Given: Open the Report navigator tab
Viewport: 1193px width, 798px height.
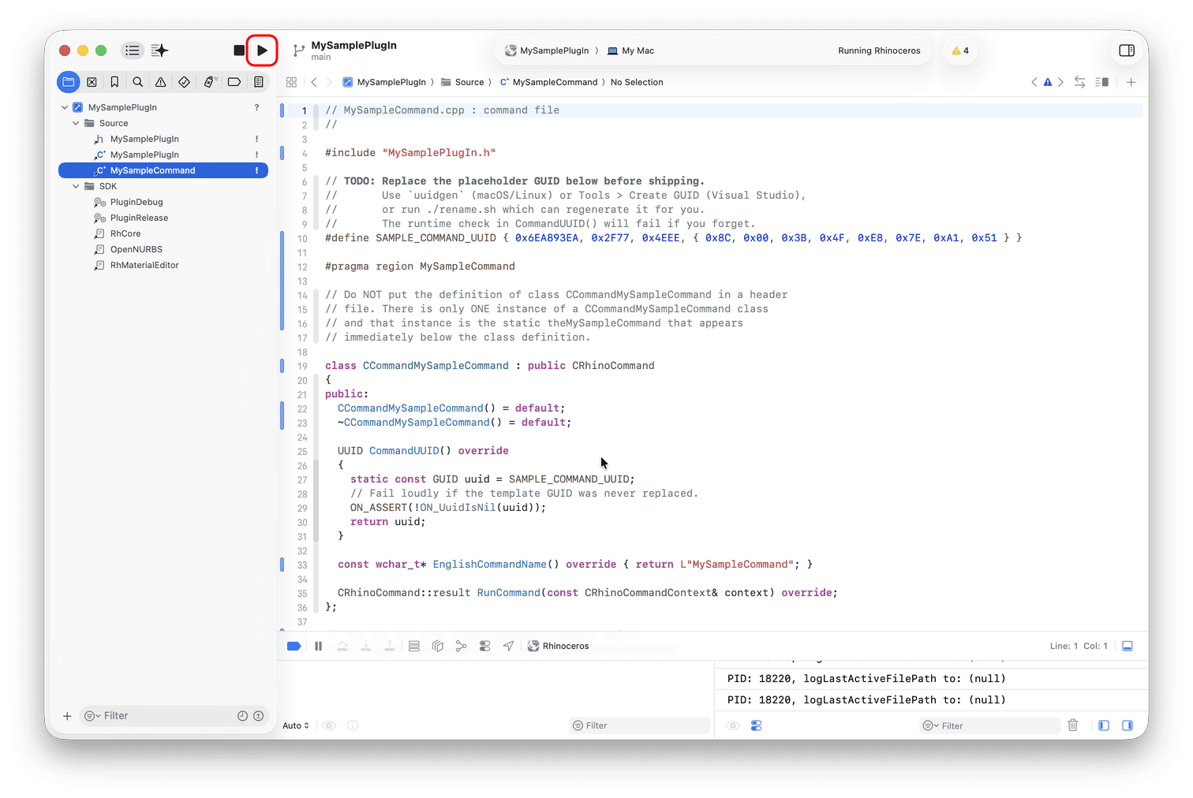Looking at the screenshot, I should pyautogui.click(x=258, y=82).
